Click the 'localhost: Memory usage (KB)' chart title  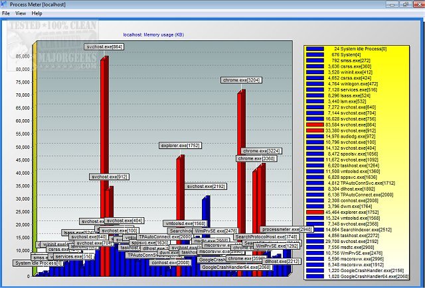click(x=153, y=34)
